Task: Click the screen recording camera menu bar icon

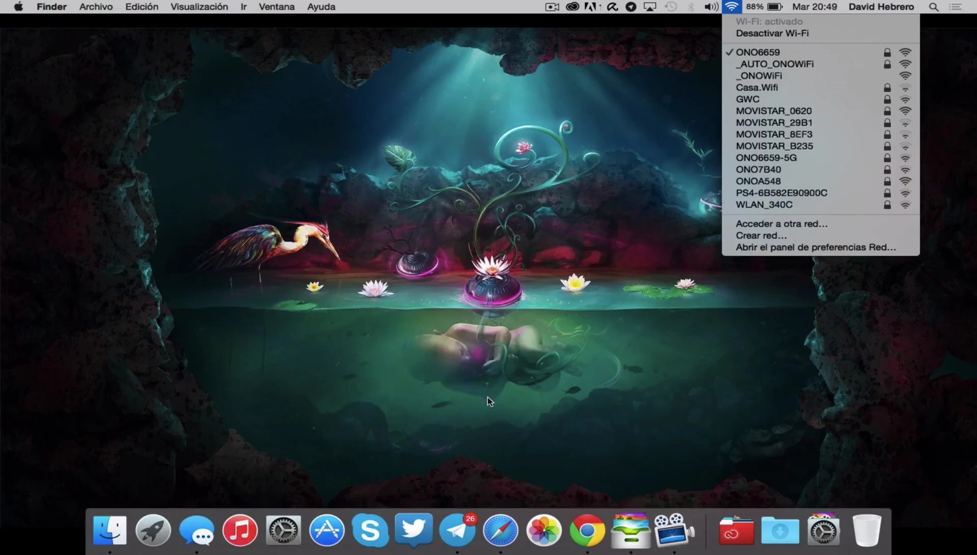Action: (x=552, y=7)
